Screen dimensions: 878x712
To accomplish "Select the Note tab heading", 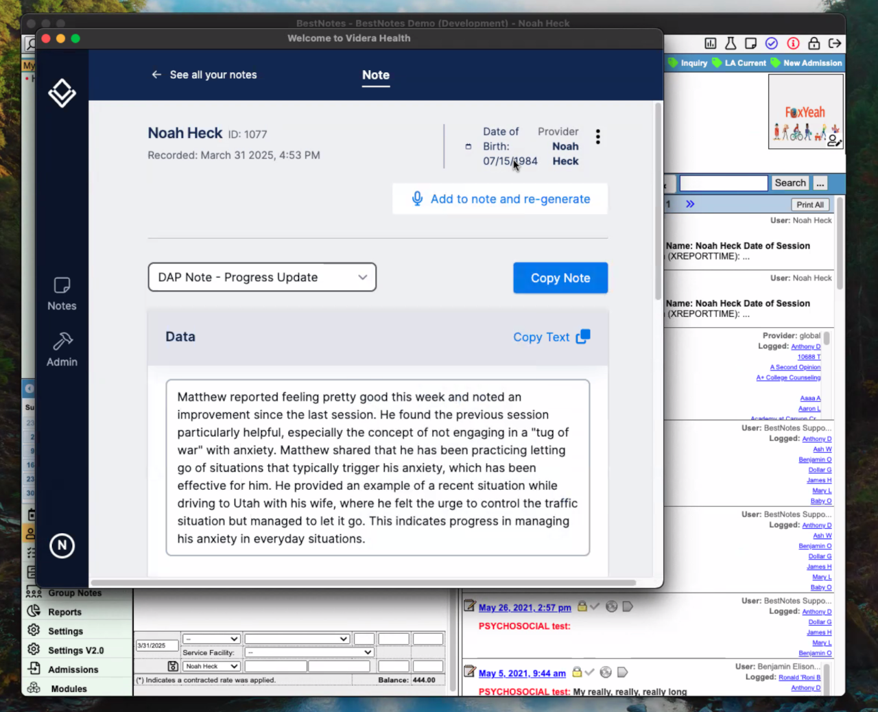I will pos(375,75).
